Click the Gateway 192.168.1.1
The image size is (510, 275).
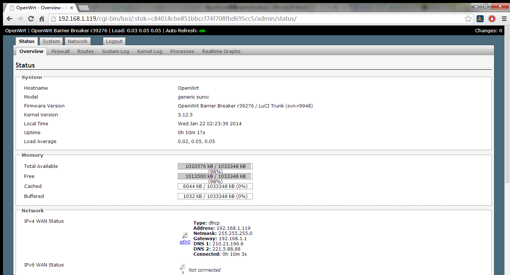pyautogui.click(x=233, y=239)
